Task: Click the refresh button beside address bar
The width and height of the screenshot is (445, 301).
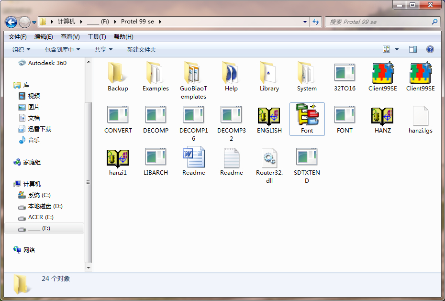Action: point(316,22)
